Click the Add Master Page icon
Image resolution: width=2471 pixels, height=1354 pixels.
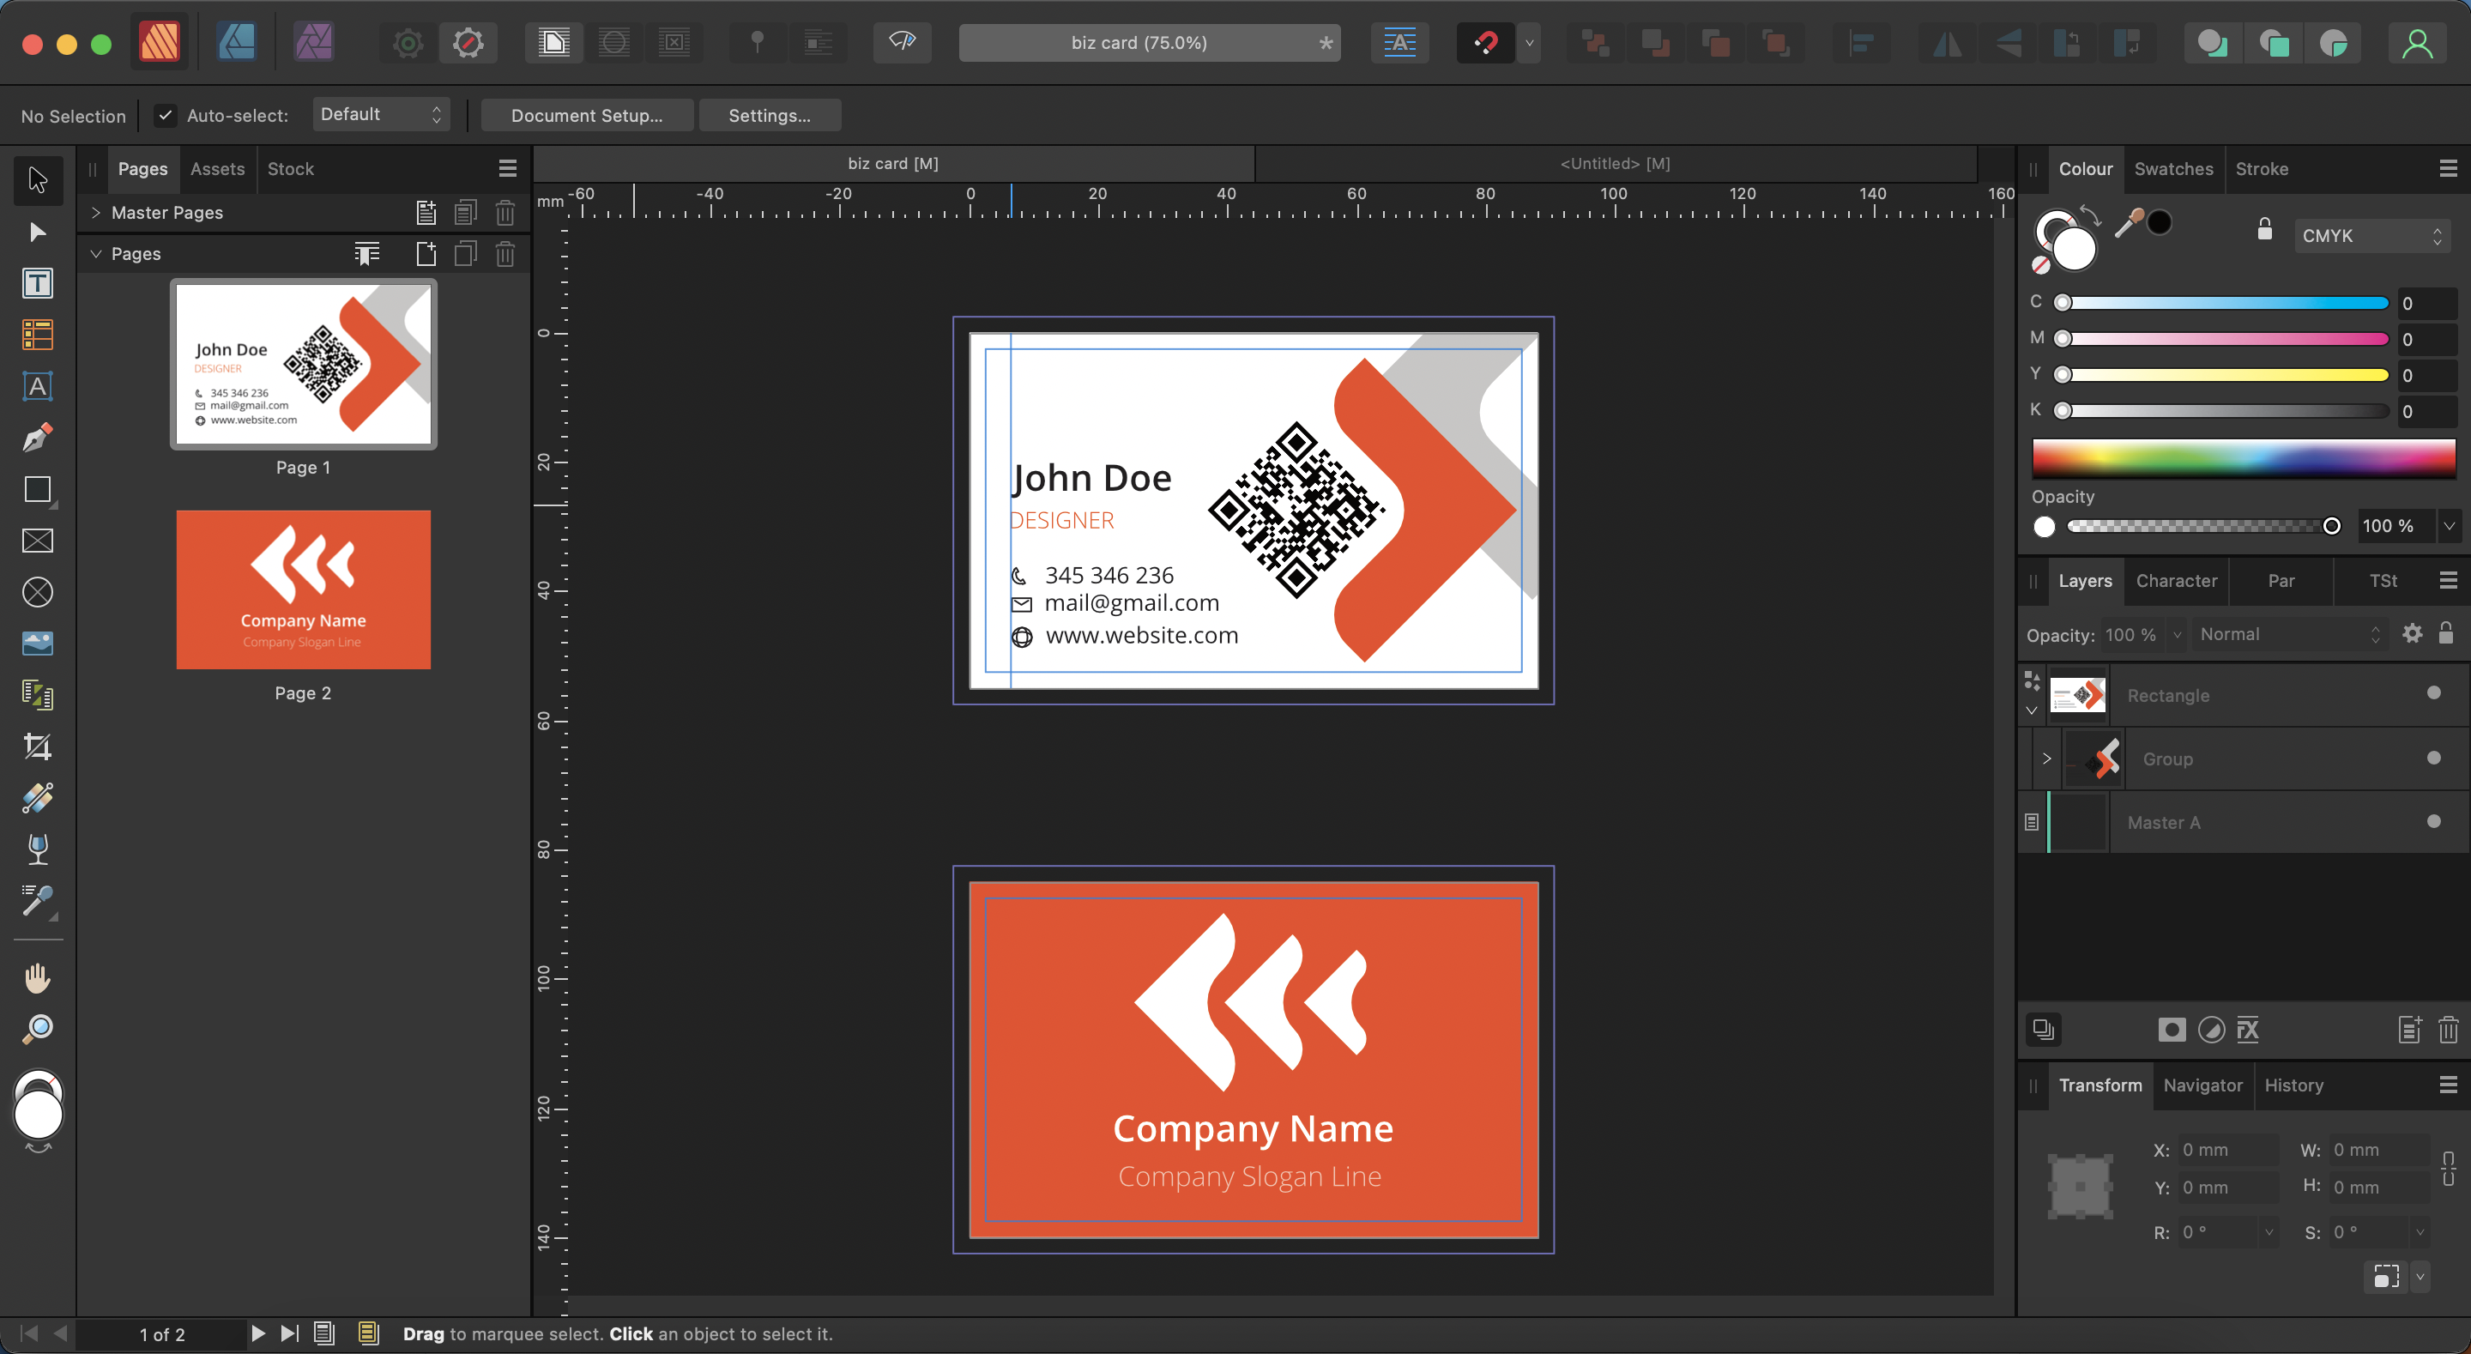[x=426, y=212]
